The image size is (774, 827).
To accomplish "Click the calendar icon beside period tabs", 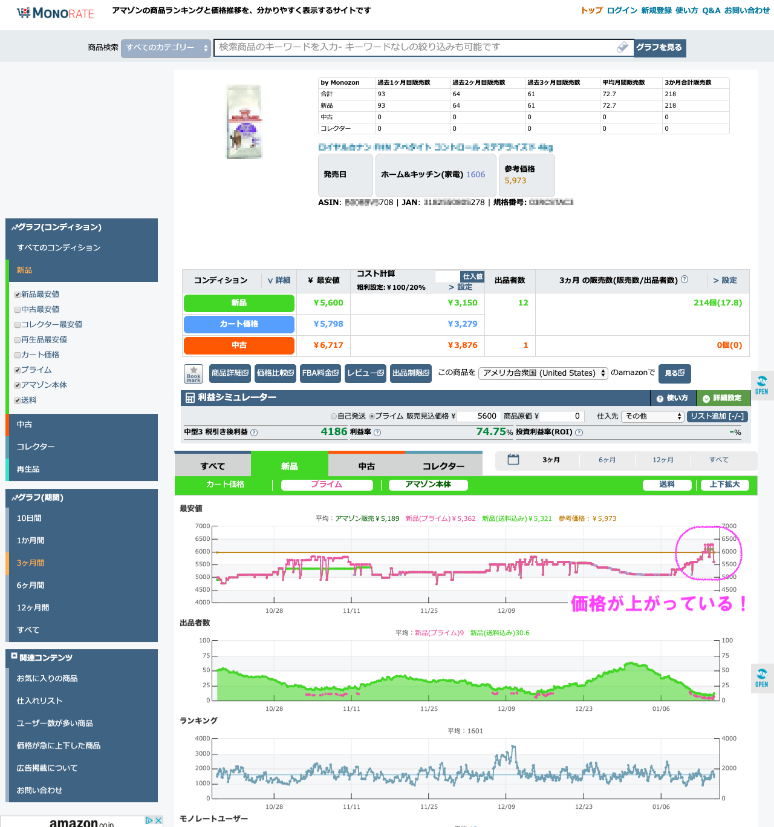I will point(513,460).
